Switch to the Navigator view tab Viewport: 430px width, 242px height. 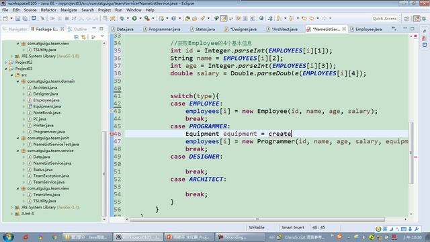point(15,29)
